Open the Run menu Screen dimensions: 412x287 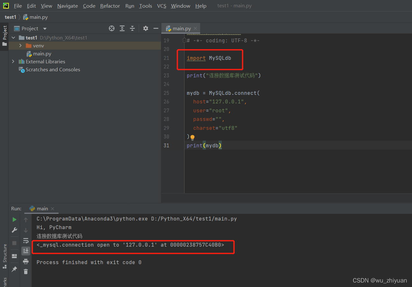tap(130, 6)
